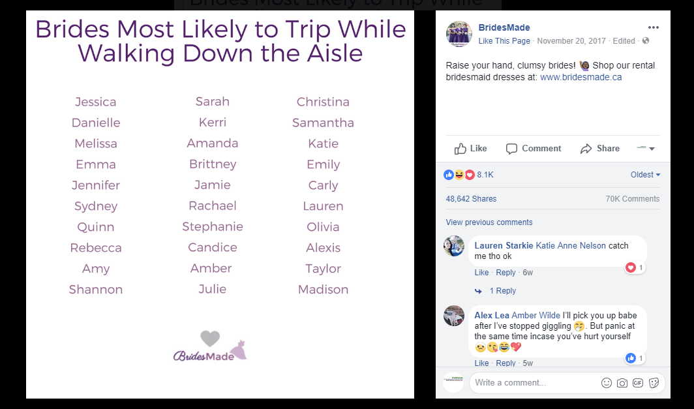
Task: Open the Oldest comment sorting dropdown
Action: [x=644, y=174]
